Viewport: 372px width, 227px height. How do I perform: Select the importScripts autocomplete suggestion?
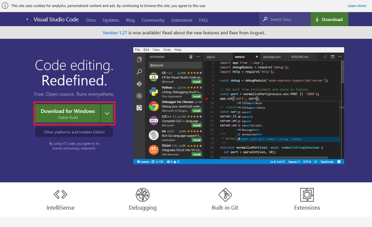[x=252, y=125]
